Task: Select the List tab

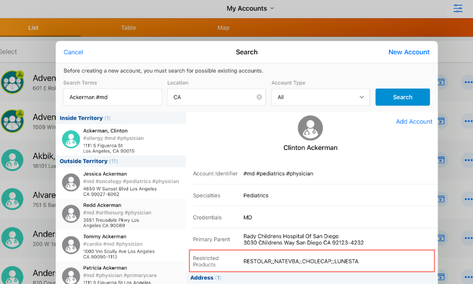Action: click(x=34, y=27)
